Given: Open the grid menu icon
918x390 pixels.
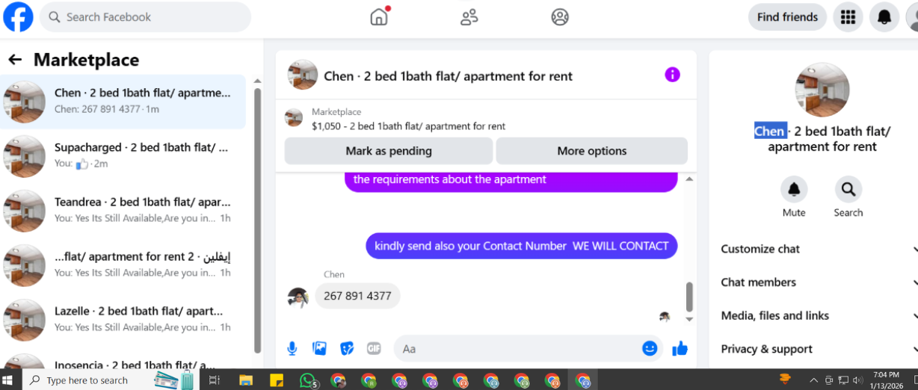Looking at the screenshot, I should pos(848,17).
